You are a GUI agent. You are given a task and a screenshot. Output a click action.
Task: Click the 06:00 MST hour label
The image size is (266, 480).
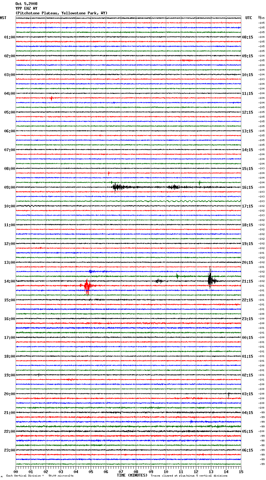point(10,131)
